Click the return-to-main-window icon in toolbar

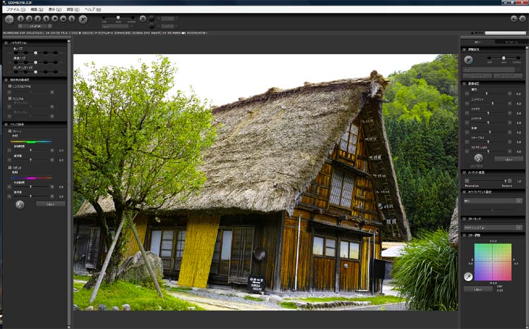9,19
